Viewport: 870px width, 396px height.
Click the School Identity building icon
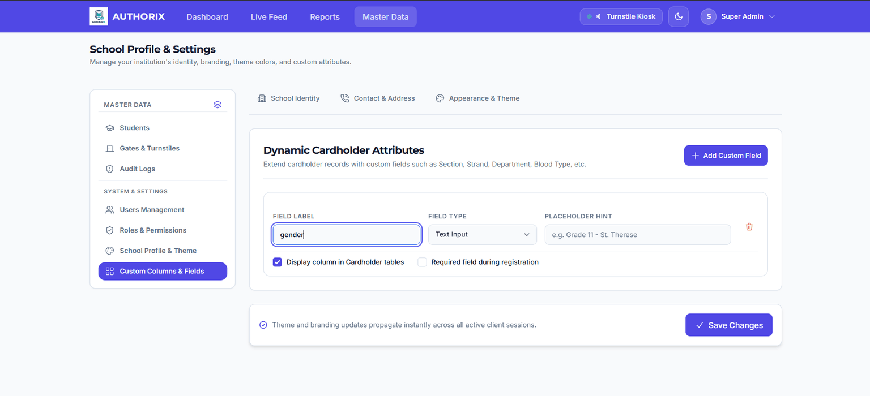262,98
